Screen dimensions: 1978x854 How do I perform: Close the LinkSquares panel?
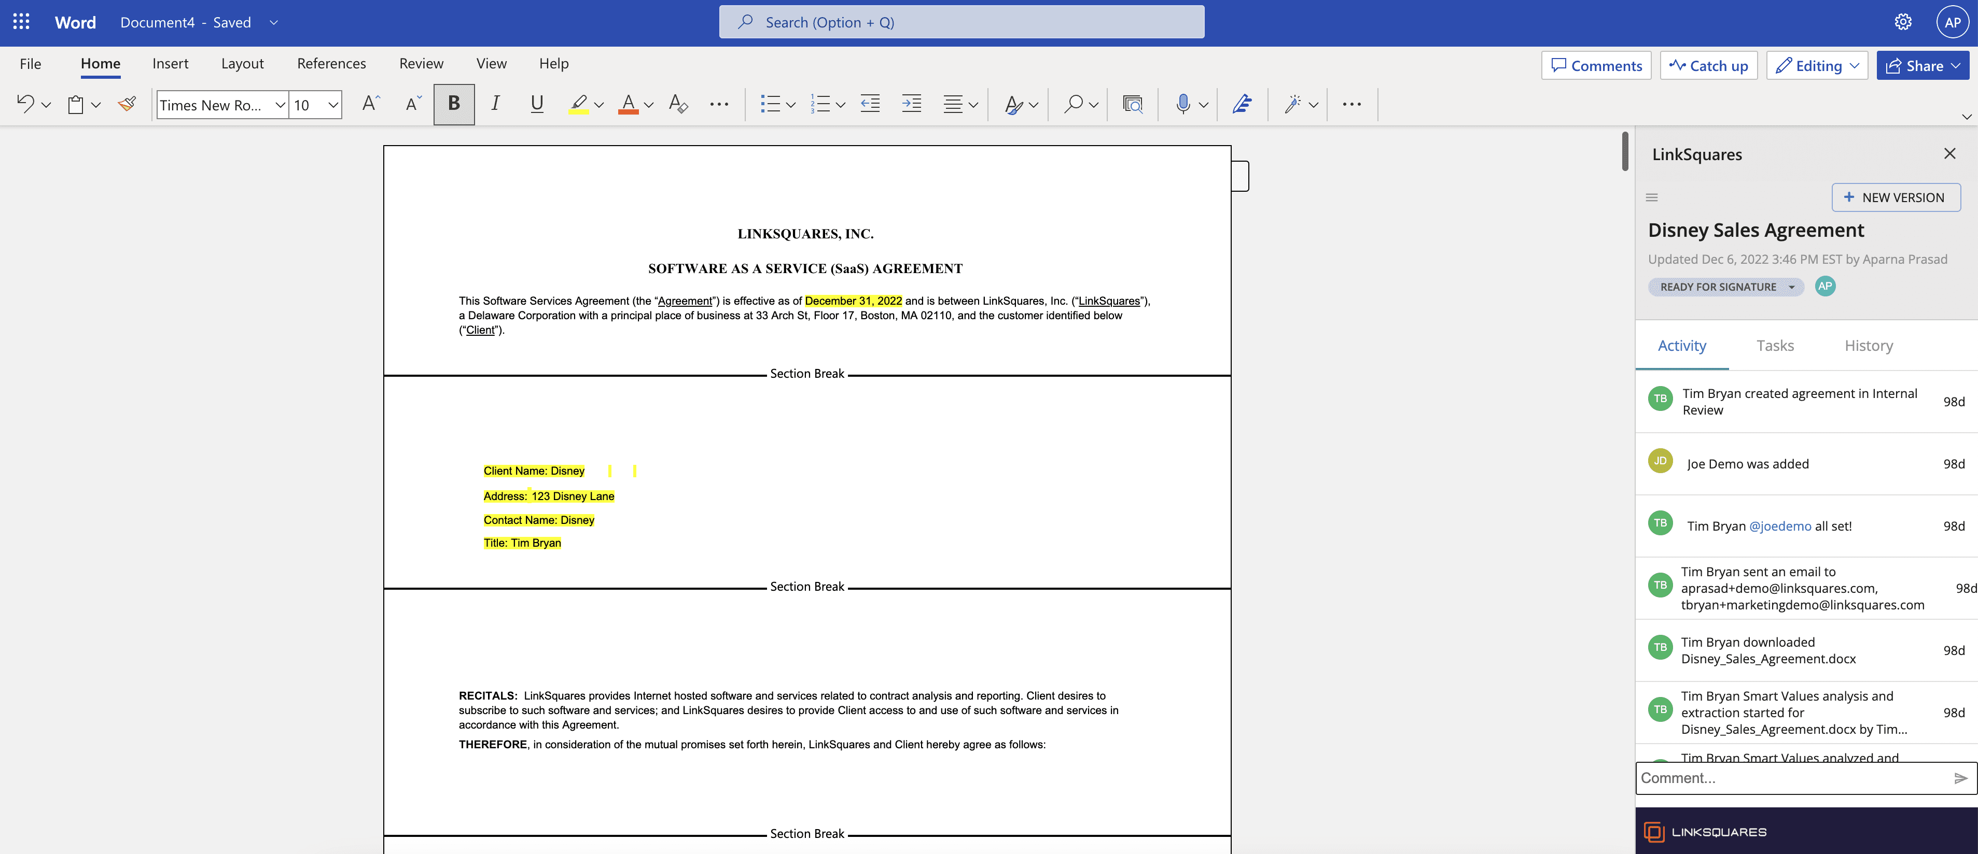click(1949, 153)
